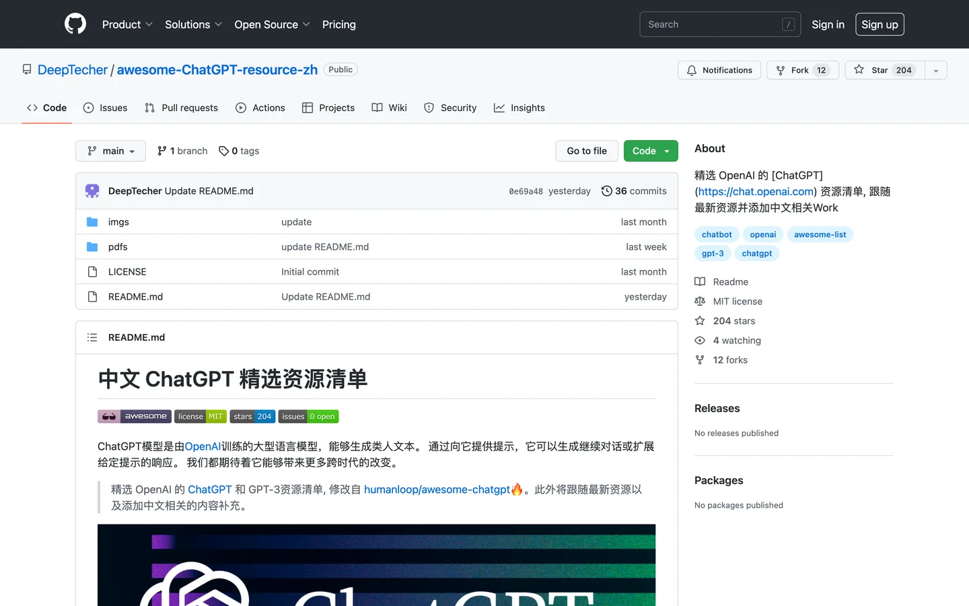This screenshot has width=969, height=606.
Task: Click the stars 204 badge
Action: coord(252,416)
